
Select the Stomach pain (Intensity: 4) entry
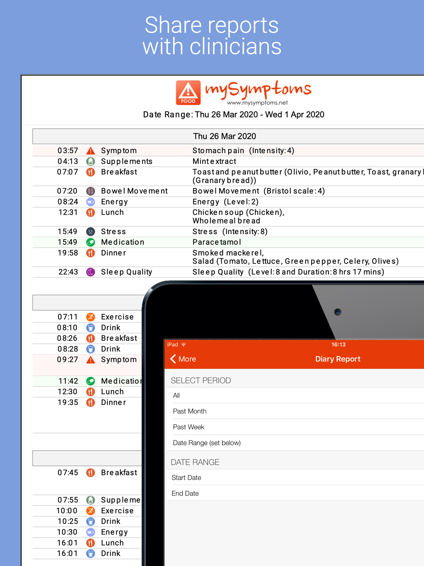point(243,151)
